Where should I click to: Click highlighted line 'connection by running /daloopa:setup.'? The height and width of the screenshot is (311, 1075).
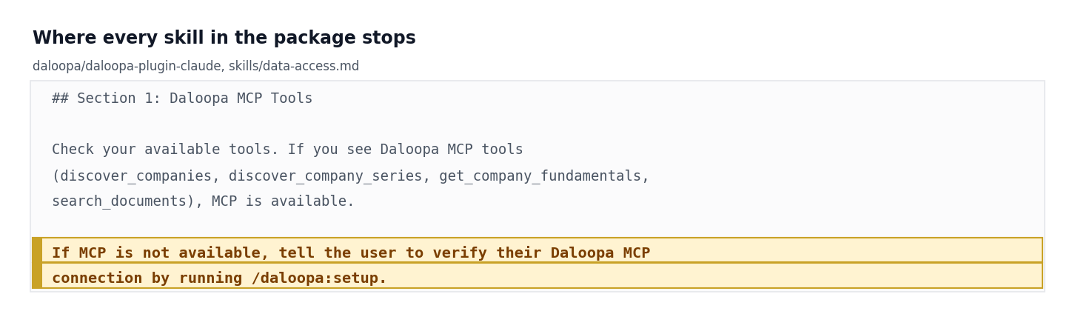pos(537,275)
